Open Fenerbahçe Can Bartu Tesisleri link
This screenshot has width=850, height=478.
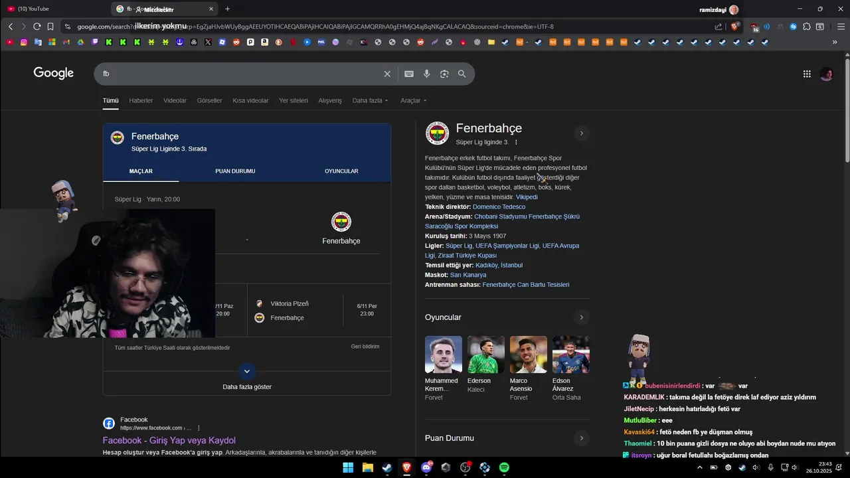526,285
